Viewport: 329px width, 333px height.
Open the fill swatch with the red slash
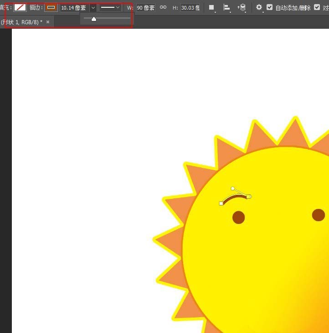coord(20,7)
